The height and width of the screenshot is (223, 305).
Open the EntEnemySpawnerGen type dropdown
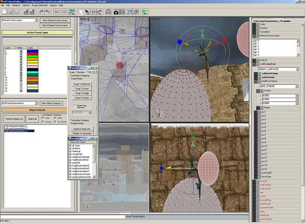[x=36, y=103]
